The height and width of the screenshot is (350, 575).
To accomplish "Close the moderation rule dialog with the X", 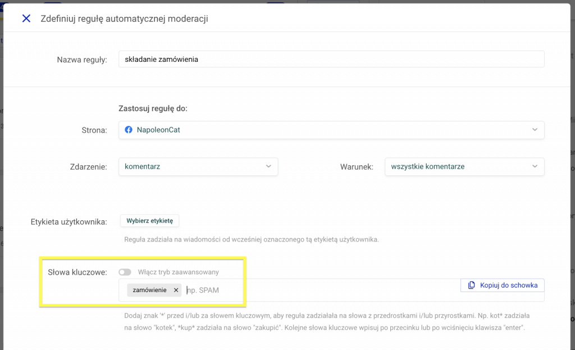I will (x=26, y=19).
